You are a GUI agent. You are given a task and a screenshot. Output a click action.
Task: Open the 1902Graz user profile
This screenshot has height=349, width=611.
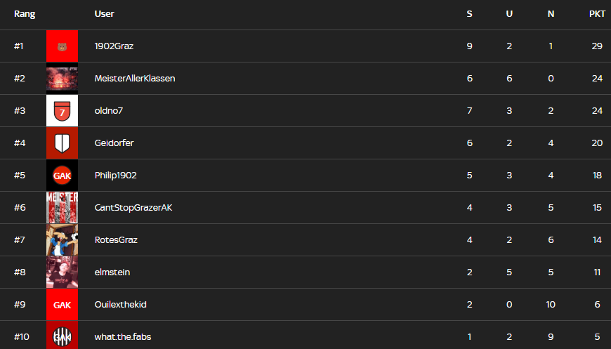point(114,46)
